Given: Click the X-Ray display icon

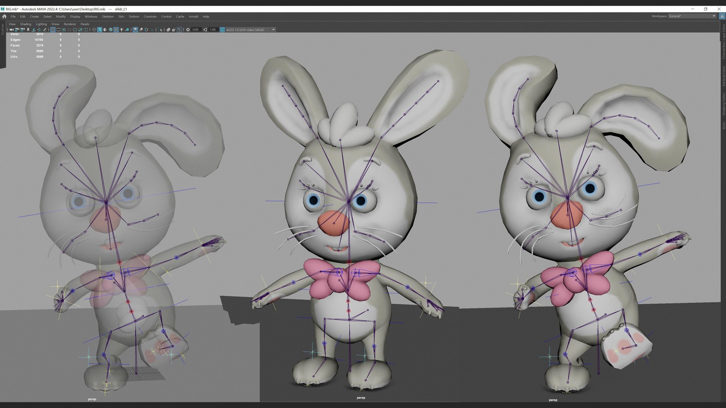Looking at the screenshot, I should (x=168, y=29).
